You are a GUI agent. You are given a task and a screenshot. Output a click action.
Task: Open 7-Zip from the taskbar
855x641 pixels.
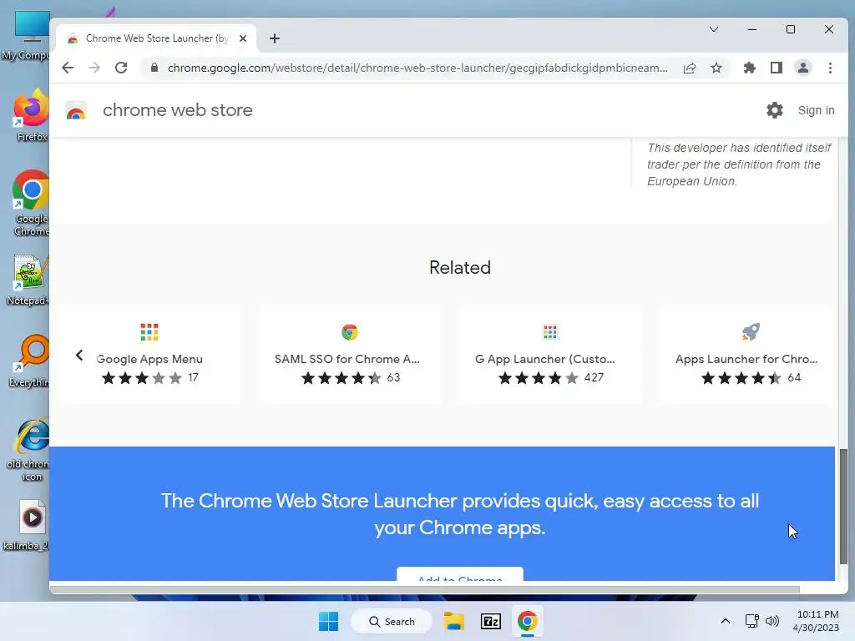491,621
